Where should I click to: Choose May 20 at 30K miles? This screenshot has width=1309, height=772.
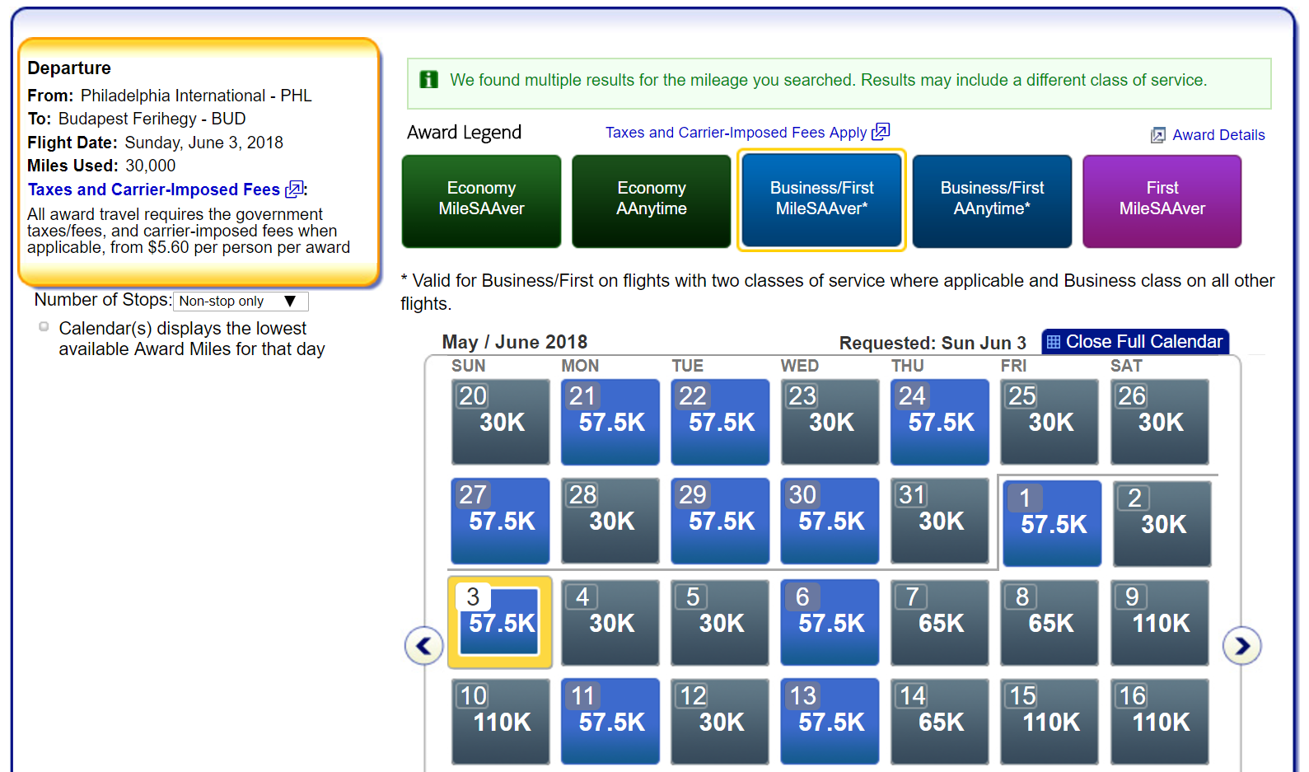point(500,421)
